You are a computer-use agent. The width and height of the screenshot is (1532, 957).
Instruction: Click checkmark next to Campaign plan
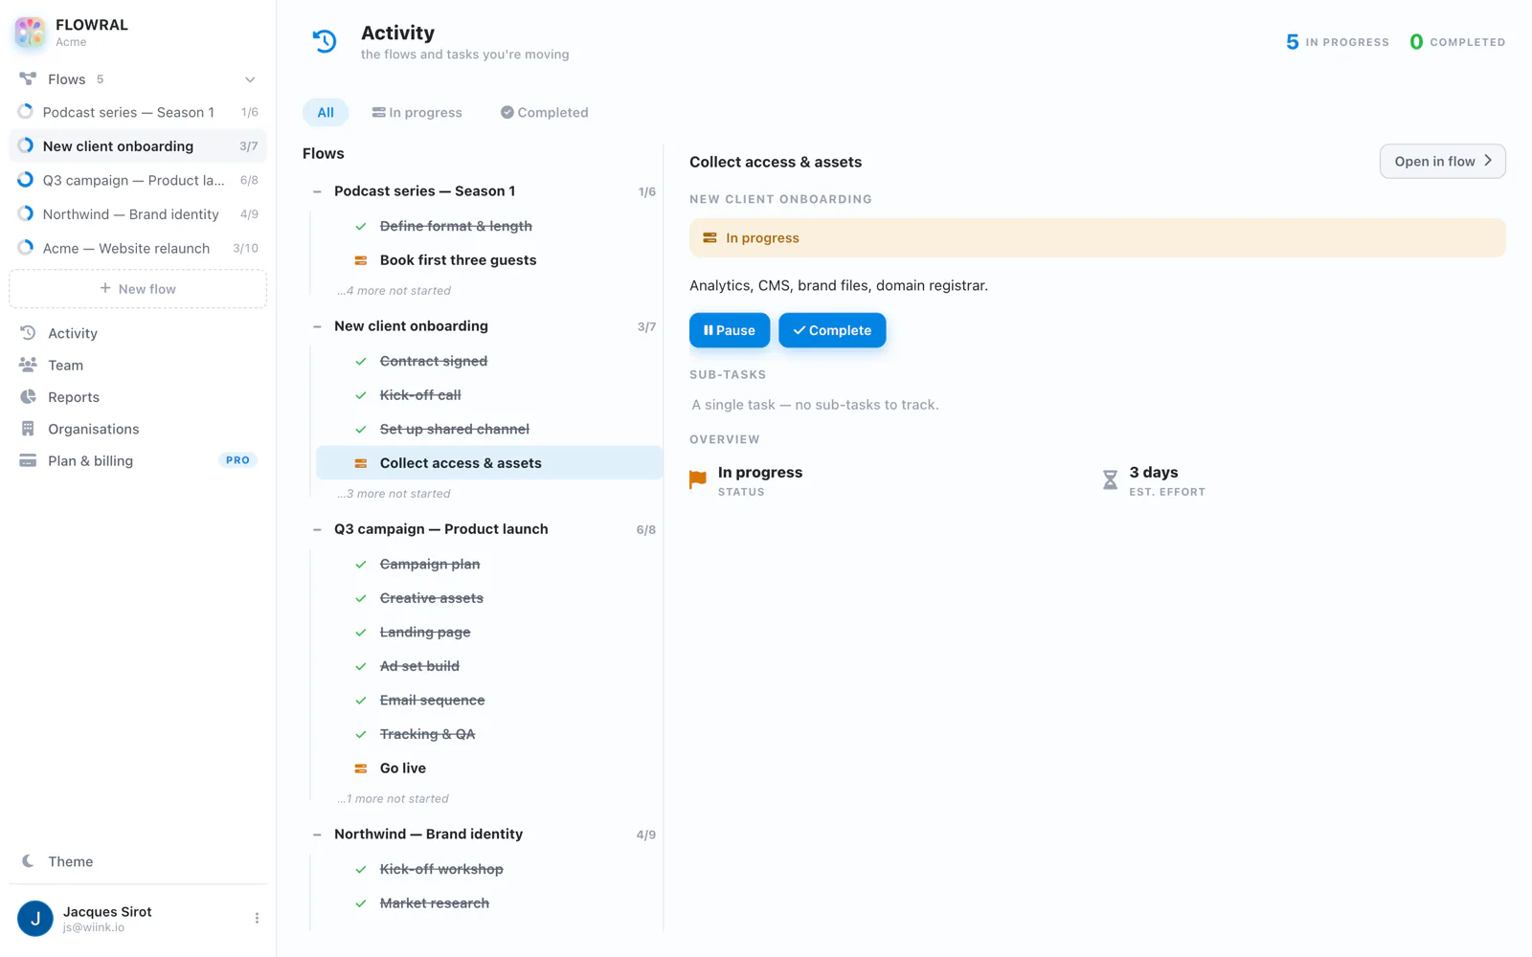coord(361,565)
